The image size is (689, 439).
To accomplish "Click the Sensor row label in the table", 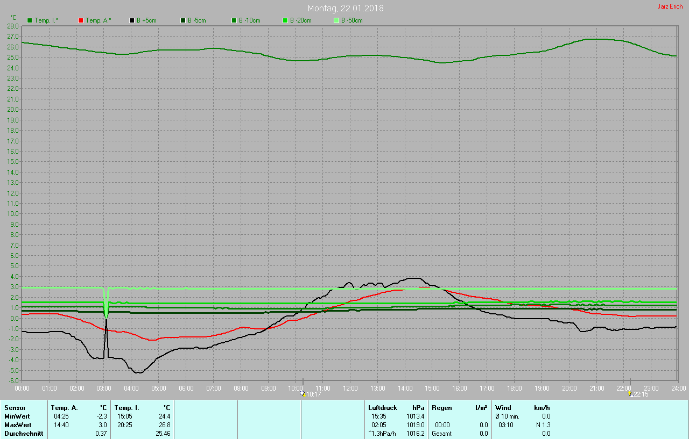I will coord(15,408).
